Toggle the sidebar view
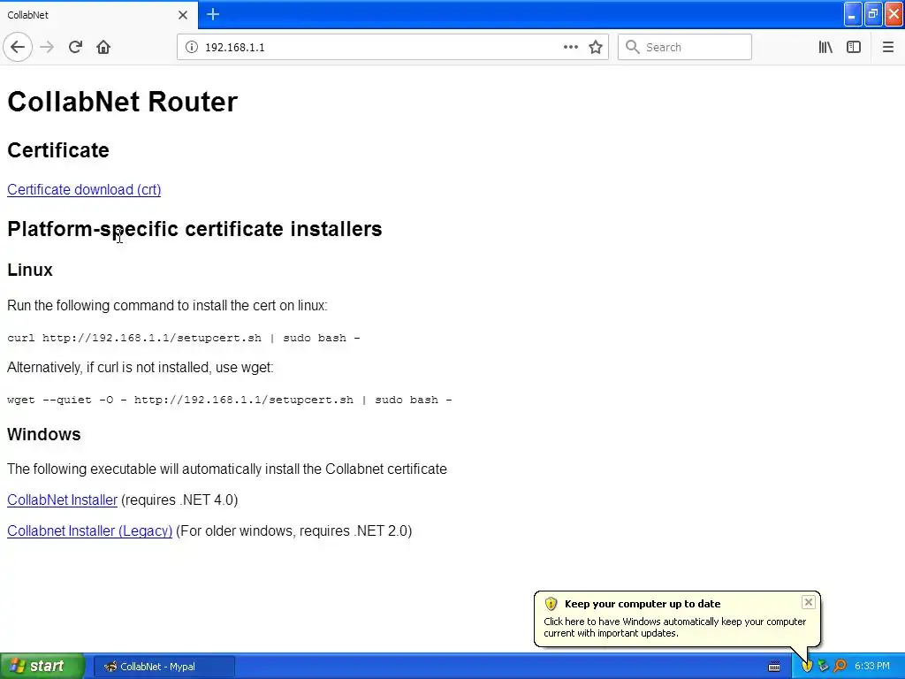The image size is (905, 679). [x=854, y=47]
